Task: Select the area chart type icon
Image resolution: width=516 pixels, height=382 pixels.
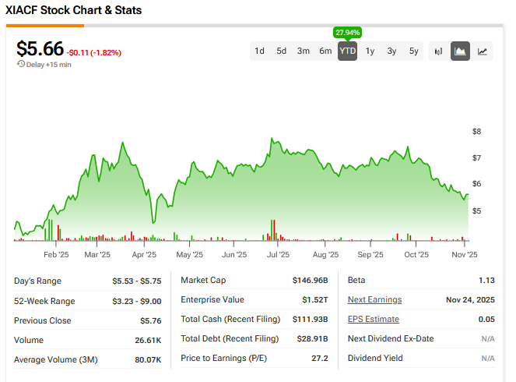Action: [x=460, y=51]
